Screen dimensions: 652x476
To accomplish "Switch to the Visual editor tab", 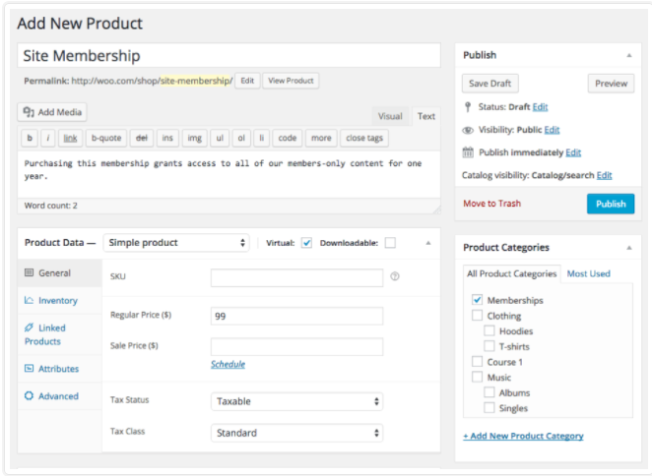I will point(390,116).
